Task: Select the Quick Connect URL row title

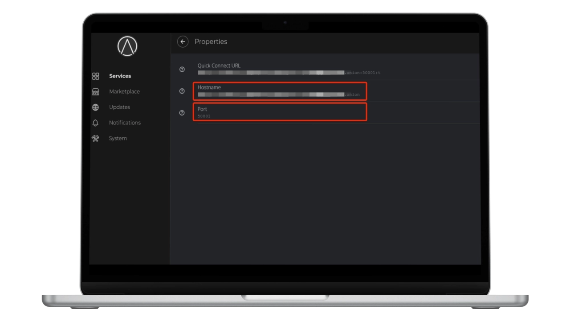Action: click(219, 66)
